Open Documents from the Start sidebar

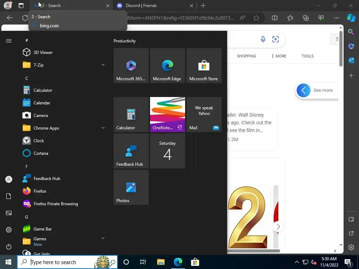click(9, 196)
